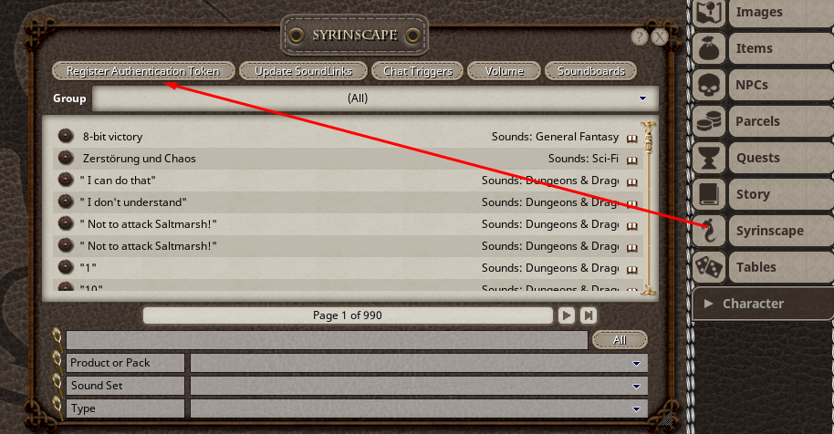Click the Quests goblet icon

click(710, 158)
